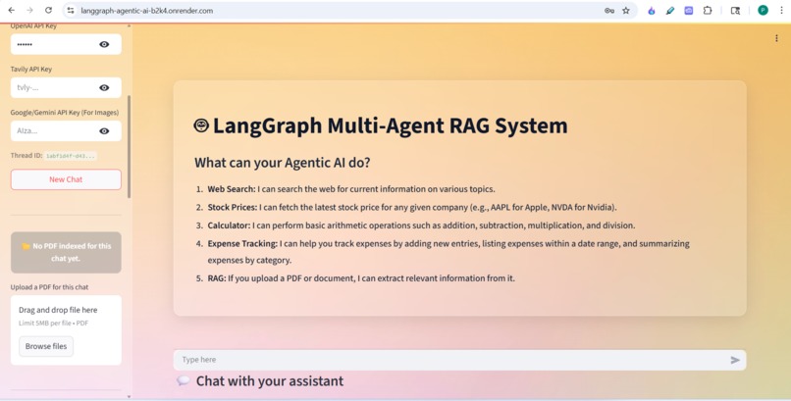Click the speech bubble icon by Chat heading

(183, 380)
